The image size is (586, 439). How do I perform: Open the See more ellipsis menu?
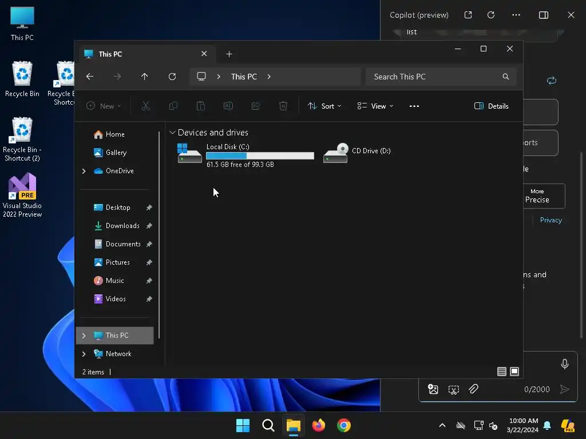coord(414,106)
